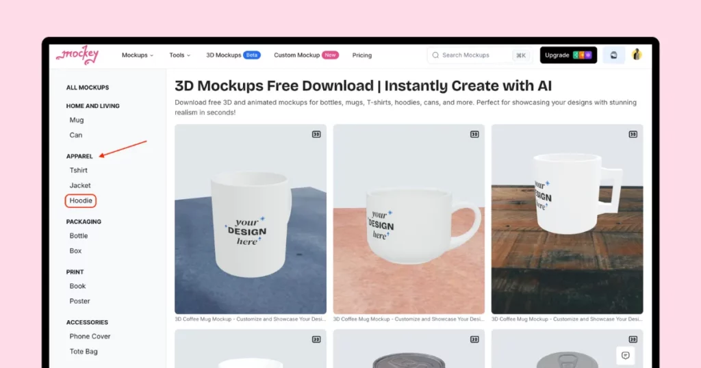Image resolution: width=701 pixels, height=368 pixels.
Task: Choose the Mug category
Action: (77, 120)
